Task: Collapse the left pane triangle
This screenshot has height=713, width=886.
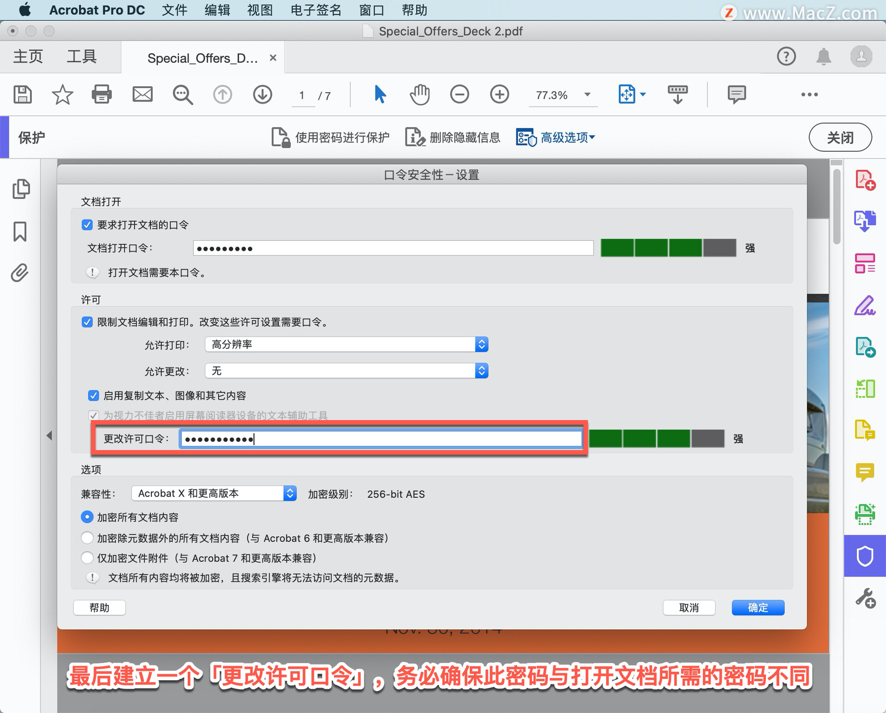Action: 49,435
